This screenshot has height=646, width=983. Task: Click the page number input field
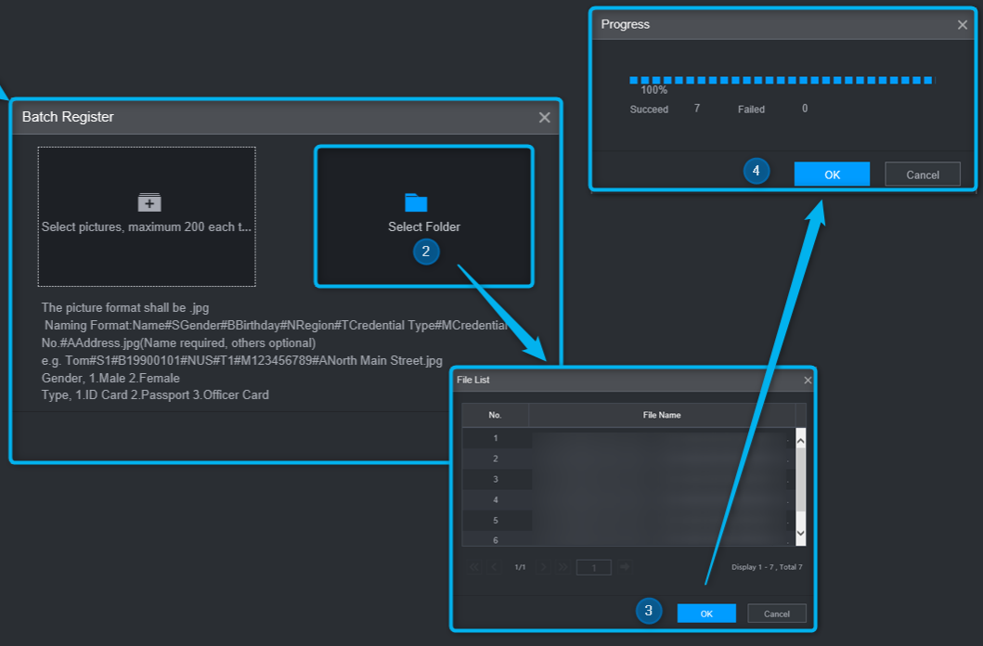[594, 568]
